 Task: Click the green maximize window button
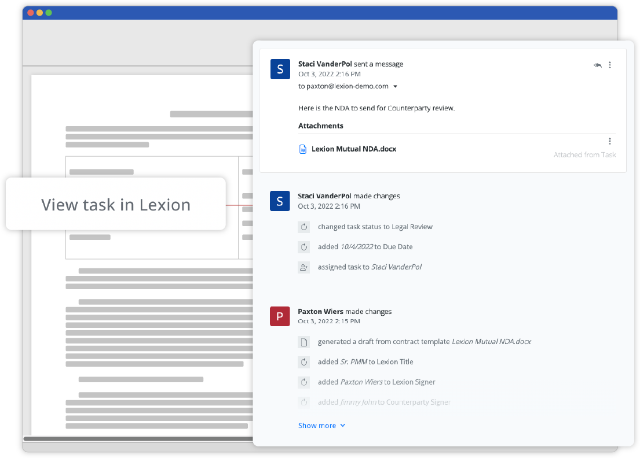click(x=49, y=13)
